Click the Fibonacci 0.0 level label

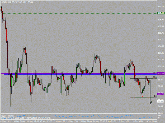coord(155,96)
